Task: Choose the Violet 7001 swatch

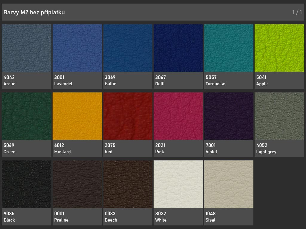Action: pos(229,116)
